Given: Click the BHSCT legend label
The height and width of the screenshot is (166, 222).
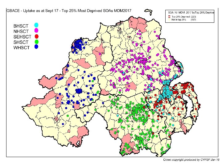Looking at the screenshot, I should coord(21,26).
